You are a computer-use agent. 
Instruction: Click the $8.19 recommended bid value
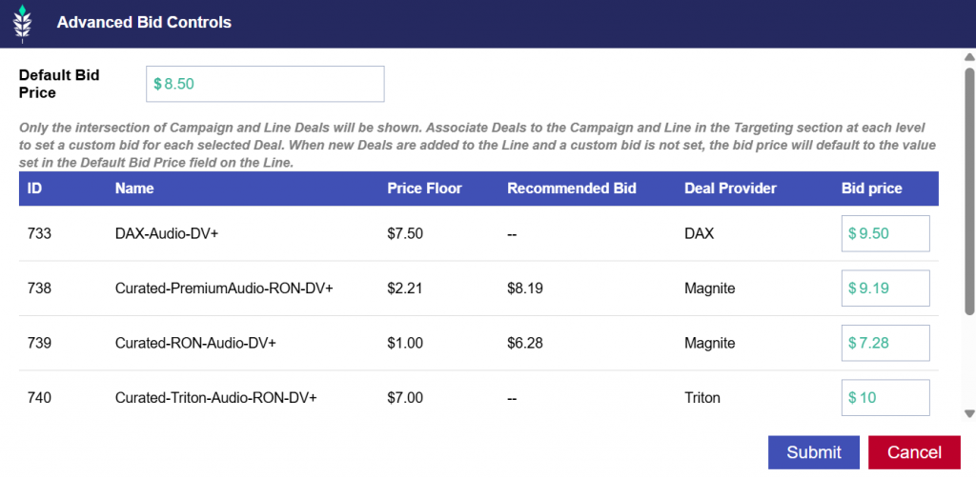(525, 289)
